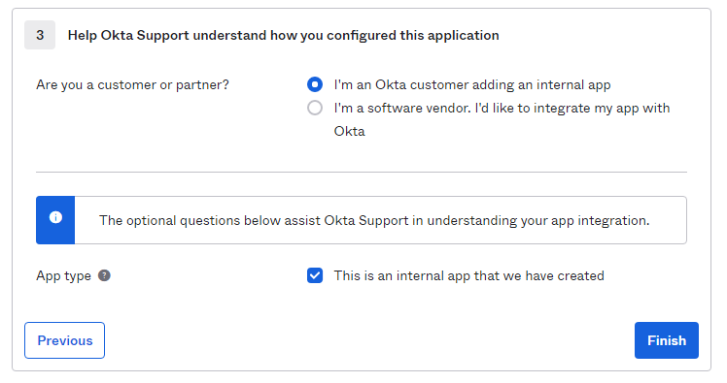Click the horizontal divider line below radio options
Viewport: 727px width, 383px height.
[x=362, y=172]
